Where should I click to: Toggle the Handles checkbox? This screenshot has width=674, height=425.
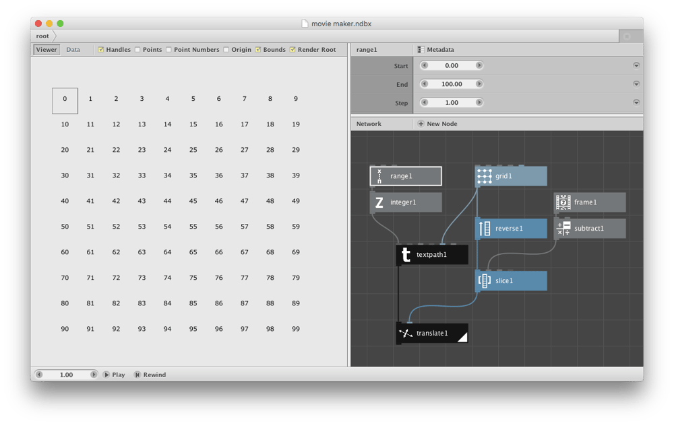click(101, 50)
